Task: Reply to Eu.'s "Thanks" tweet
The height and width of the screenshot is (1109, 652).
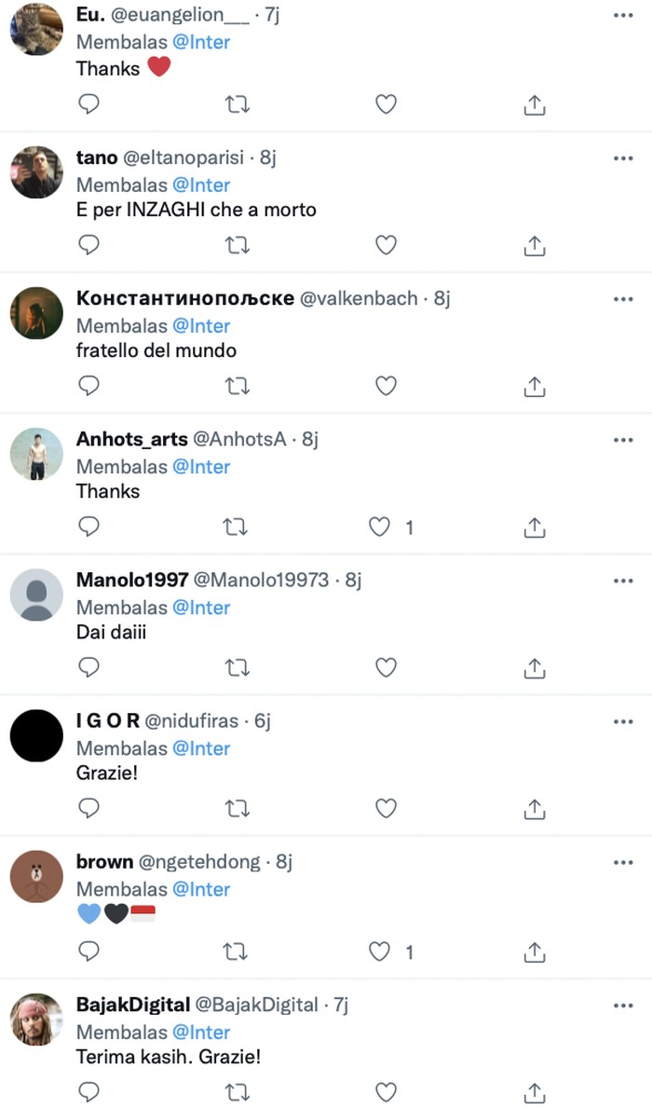Action: click(x=88, y=104)
